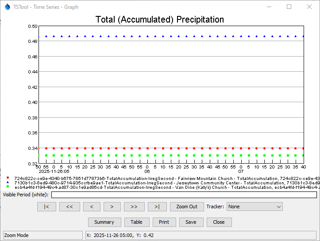320x241 pixels.
Task: Click the Total (Accumulated) Precipitation graph title
Action: (x=160, y=20)
